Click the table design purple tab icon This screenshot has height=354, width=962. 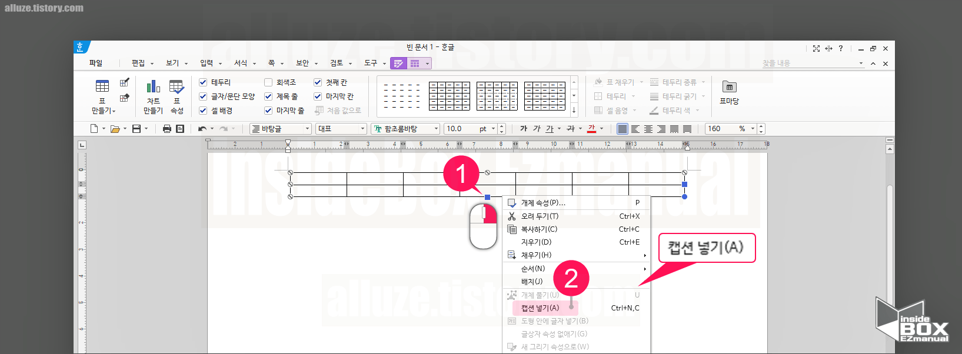[398, 64]
